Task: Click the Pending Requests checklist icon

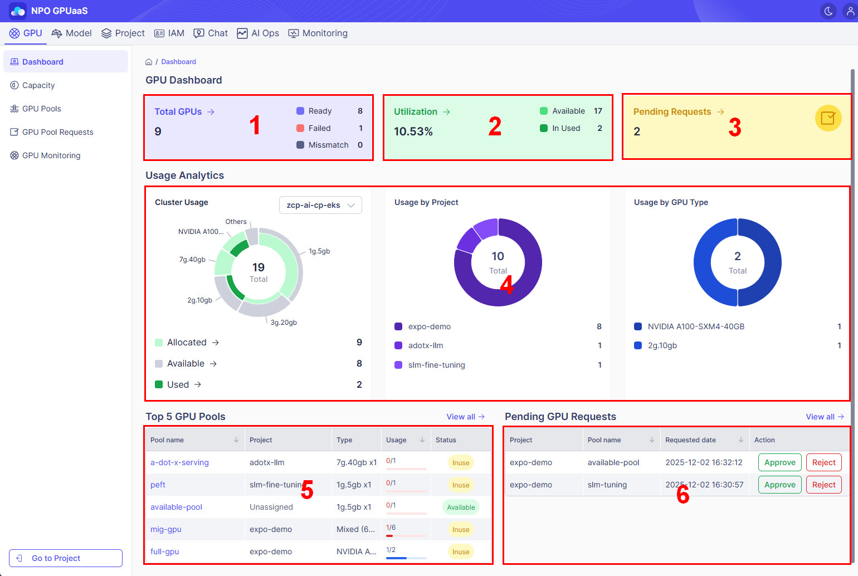Action: (x=828, y=118)
